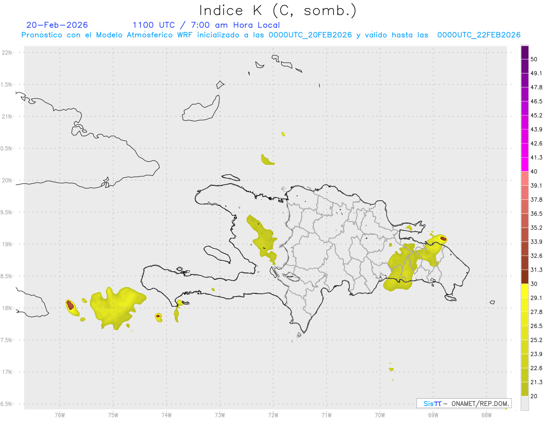The height and width of the screenshot is (421, 546).
Task: Click the "SisTT - ONAMET/REP.DOM." credit box
Action: 464,403
